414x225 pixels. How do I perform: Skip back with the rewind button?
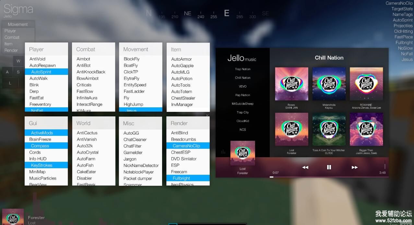click(x=305, y=167)
